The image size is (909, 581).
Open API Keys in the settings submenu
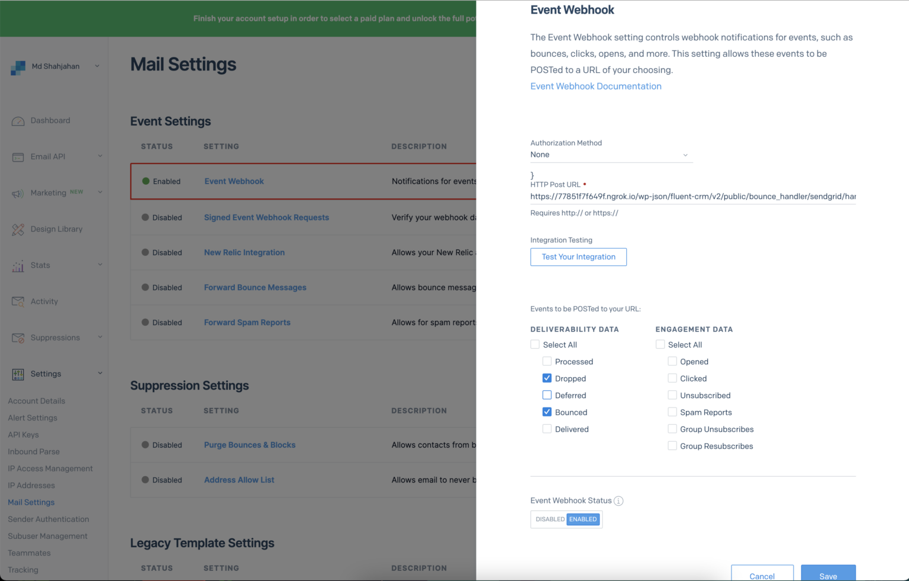click(23, 435)
